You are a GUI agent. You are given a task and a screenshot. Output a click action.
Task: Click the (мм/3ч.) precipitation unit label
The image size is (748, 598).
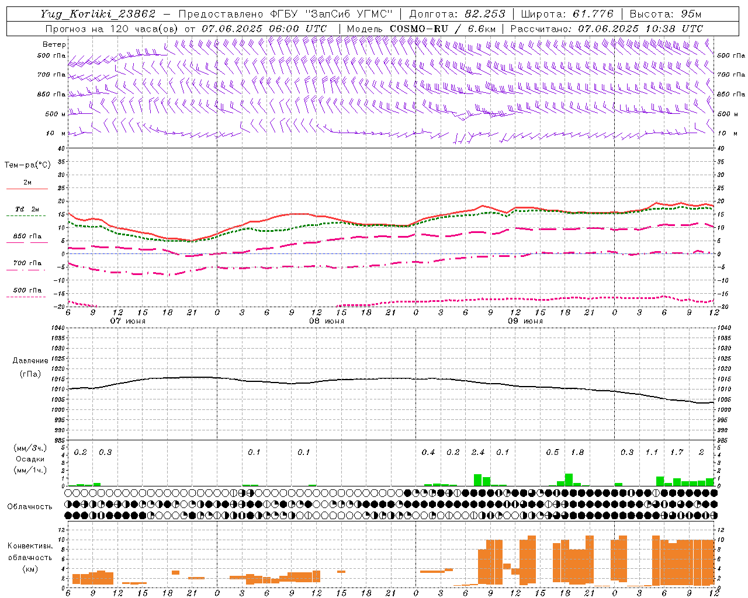point(30,448)
